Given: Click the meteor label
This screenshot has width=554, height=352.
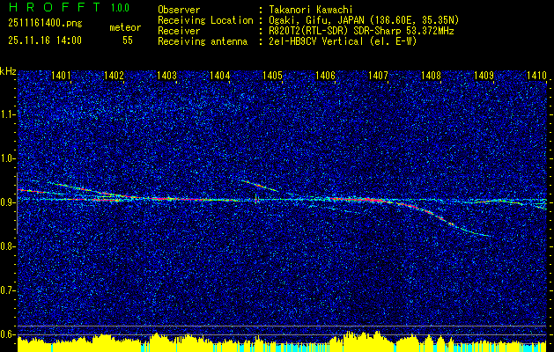Looking at the screenshot, I should (125, 27).
